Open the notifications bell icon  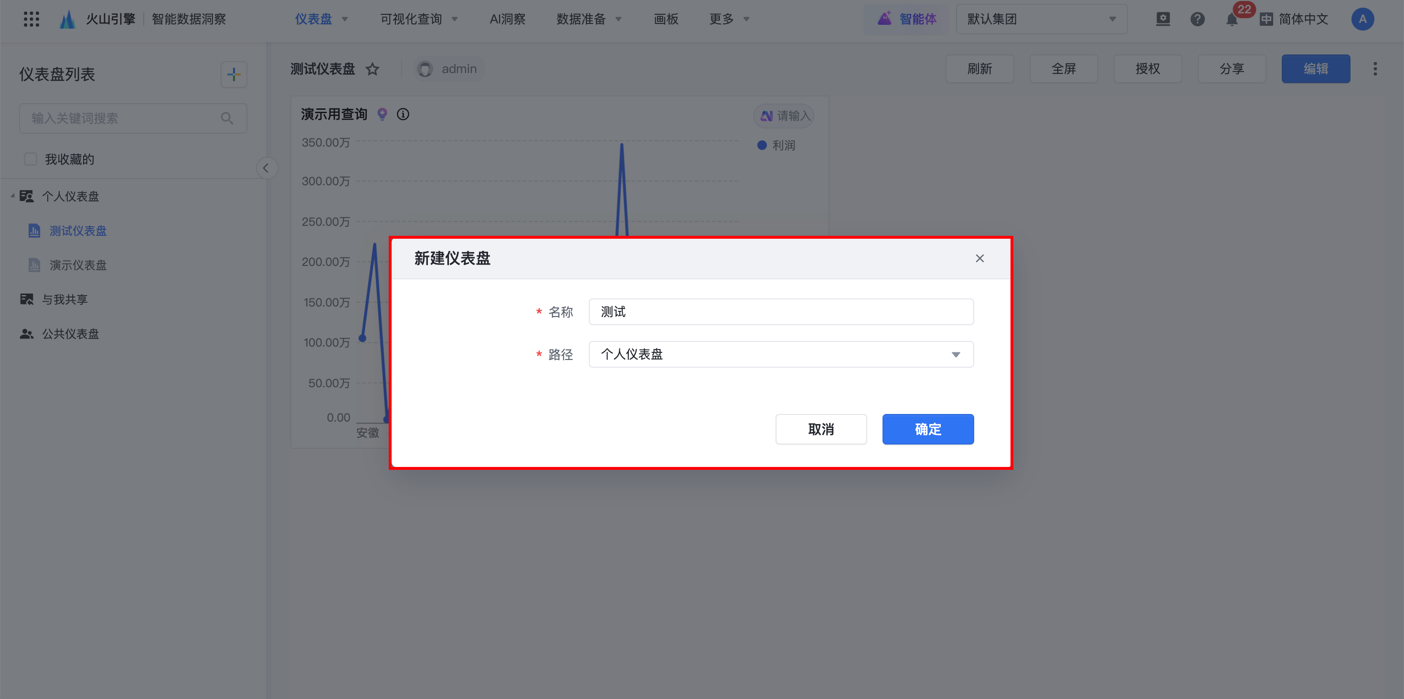point(1231,20)
